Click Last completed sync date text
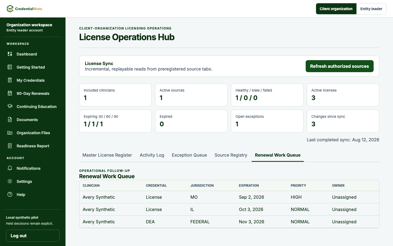393x246 pixels. 343,140
